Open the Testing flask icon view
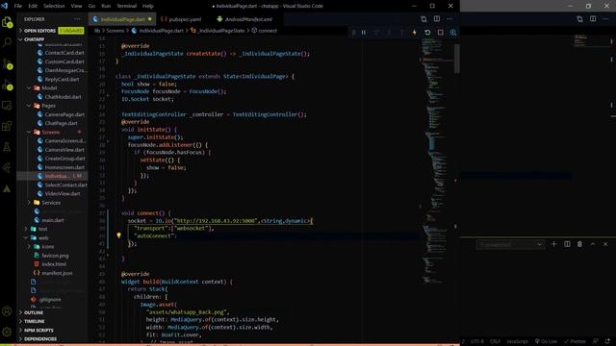The height and width of the screenshot is (346, 616). click(7, 147)
